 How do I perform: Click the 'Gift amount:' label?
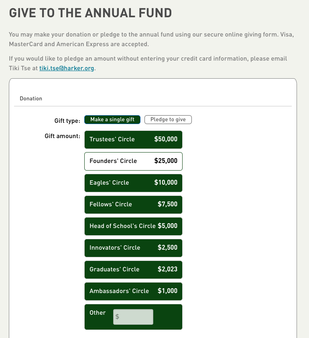(63, 136)
